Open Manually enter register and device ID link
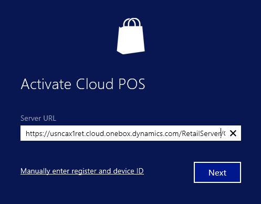261x204 pixels. [82, 171]
